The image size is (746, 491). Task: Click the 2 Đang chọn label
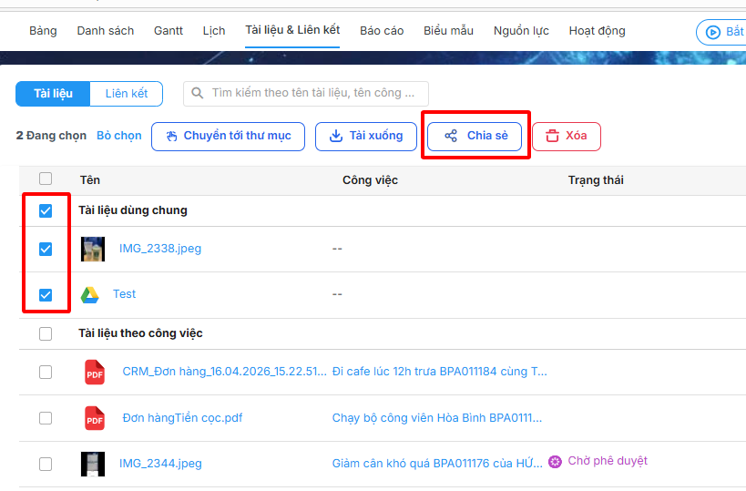51,136
